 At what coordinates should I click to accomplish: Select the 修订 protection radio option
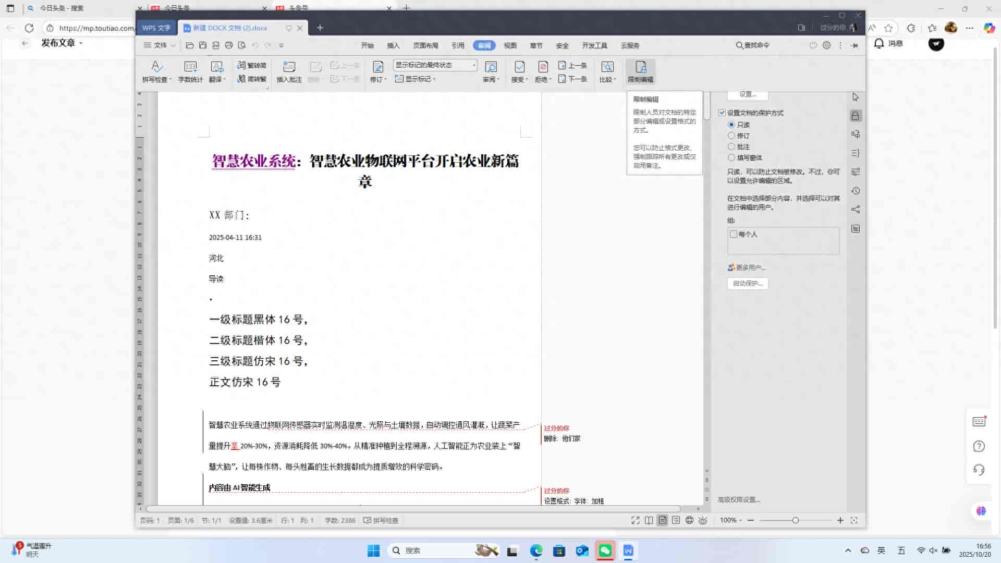[x=731, y=136]
